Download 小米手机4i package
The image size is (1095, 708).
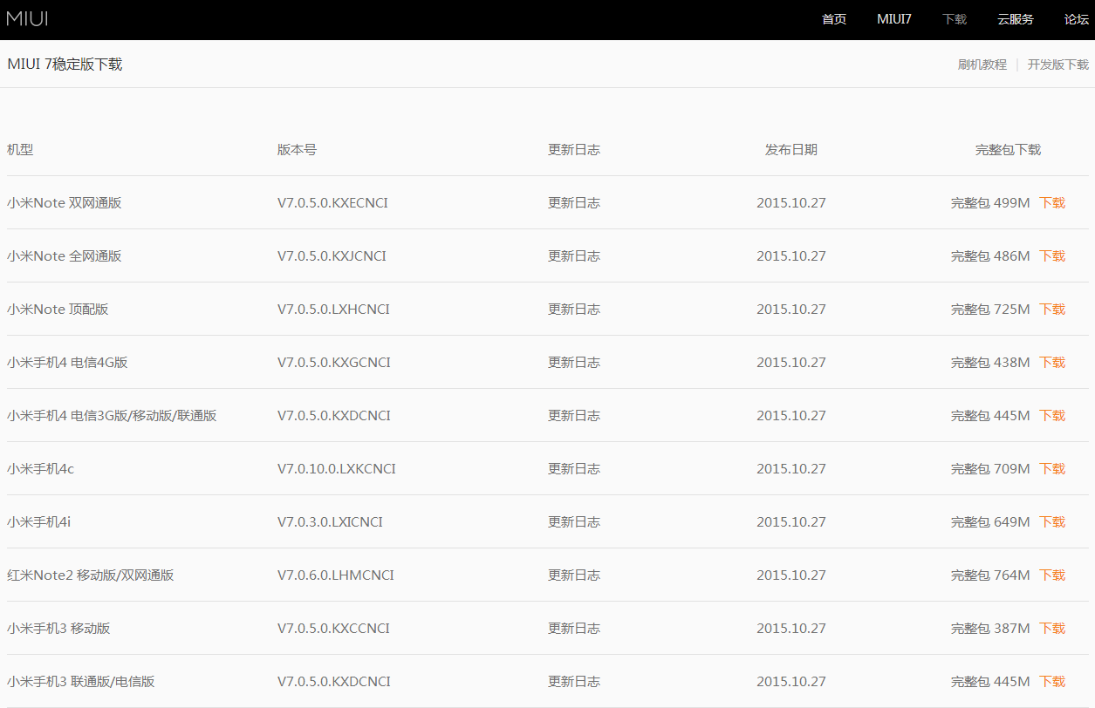(x=1052, y=522)
